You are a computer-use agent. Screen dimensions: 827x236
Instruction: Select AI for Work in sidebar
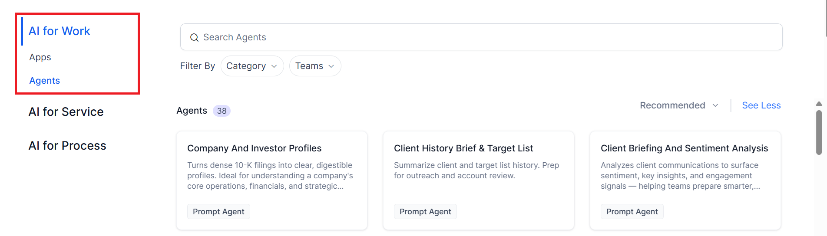point(60,31)
